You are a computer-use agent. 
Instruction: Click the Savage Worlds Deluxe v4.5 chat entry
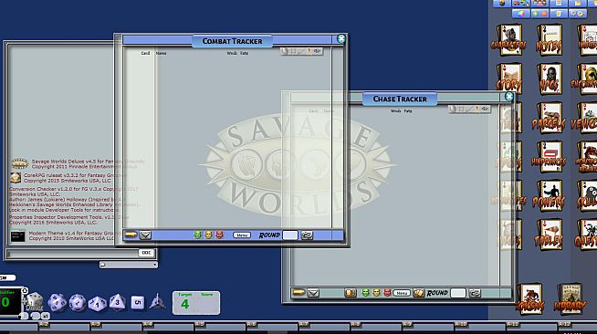pyautogui.click(x=78, y=164)
